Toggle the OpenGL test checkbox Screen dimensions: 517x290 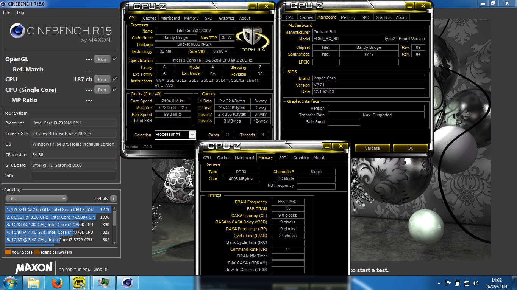pyautogui.click(x=115, y=59)
